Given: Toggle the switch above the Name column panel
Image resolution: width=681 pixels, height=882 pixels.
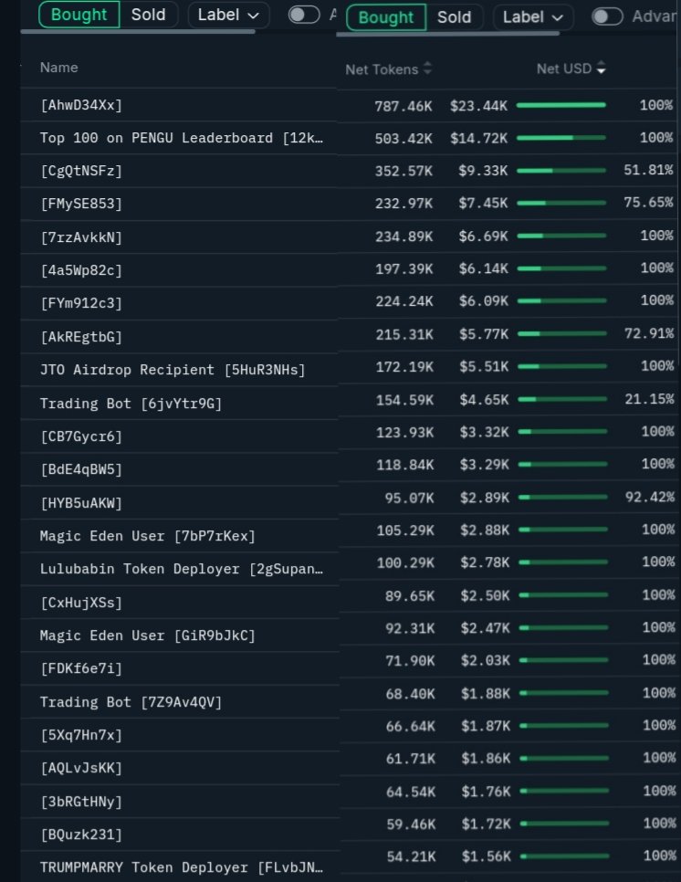Looking at the screenshot, I should (304, 15).
